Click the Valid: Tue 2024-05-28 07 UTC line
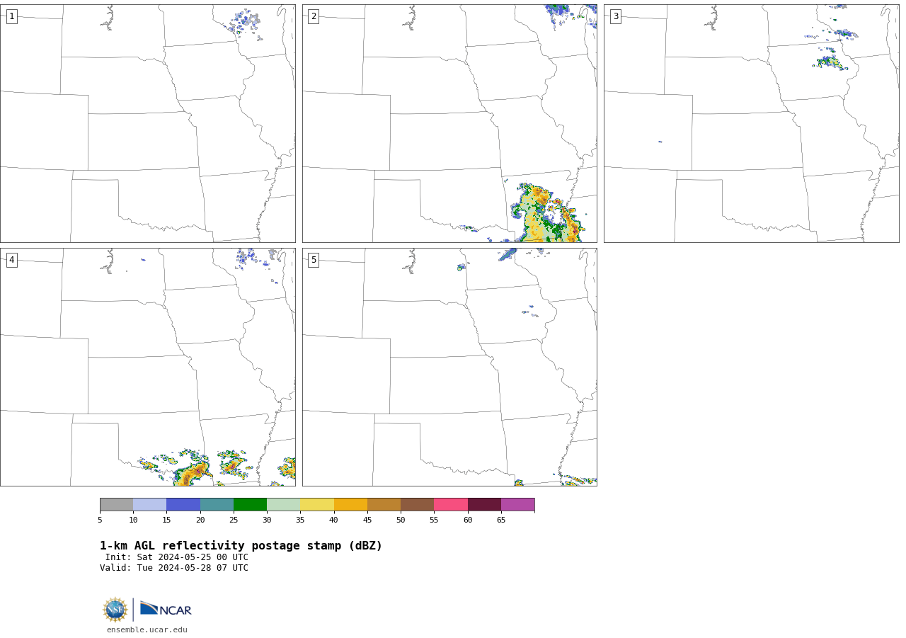The width and height of the screenshot is (906, 638). 174,568
